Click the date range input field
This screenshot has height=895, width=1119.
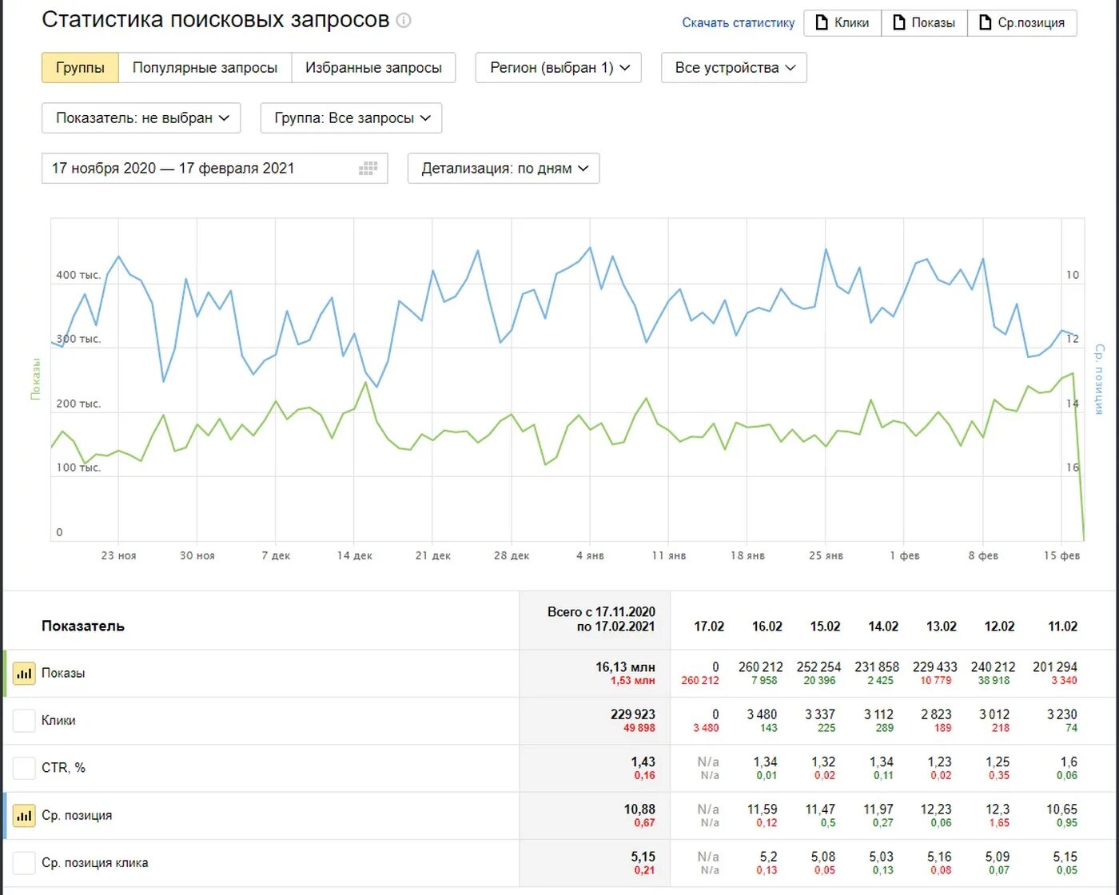(x=214, y=169)
